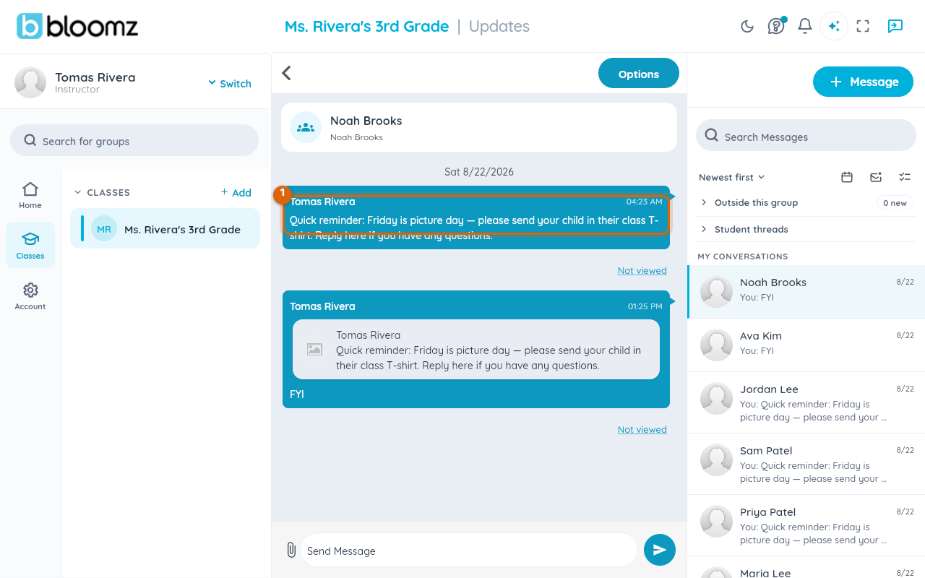Open the Home sidebar tab
The image size is (925, 578).
pyautogui.click(x=30, y=195)
